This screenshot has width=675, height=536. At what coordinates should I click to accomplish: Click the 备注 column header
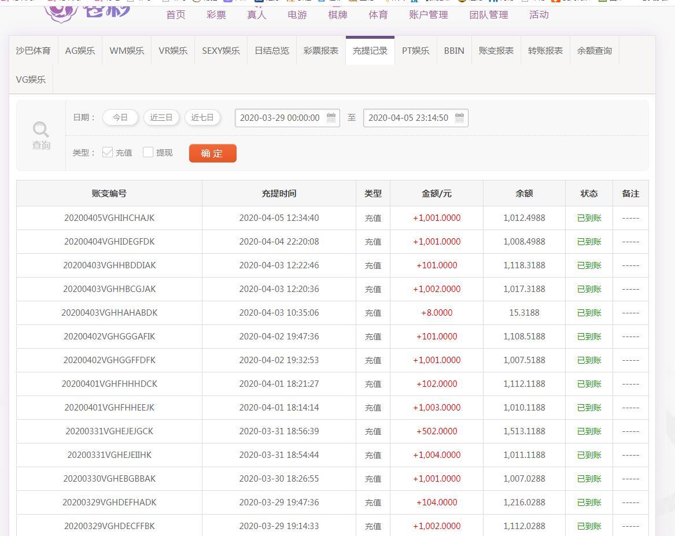[630, 194]
